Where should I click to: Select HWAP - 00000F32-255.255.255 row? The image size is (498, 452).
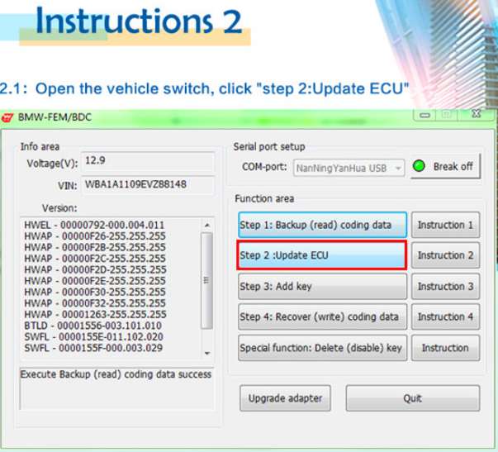95,303
